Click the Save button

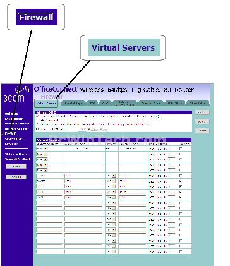tap(202, 122)
